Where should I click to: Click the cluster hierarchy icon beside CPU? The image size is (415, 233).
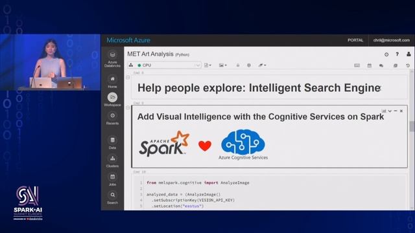coord(131,65)
